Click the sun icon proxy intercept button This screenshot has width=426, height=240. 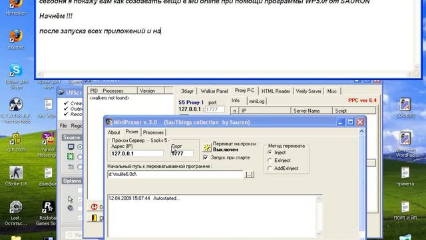tap(207, 148)
